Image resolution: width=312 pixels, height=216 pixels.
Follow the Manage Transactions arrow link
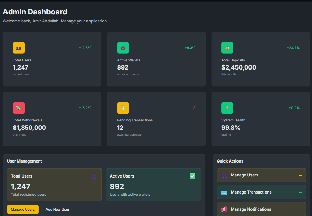click(301, 192)
